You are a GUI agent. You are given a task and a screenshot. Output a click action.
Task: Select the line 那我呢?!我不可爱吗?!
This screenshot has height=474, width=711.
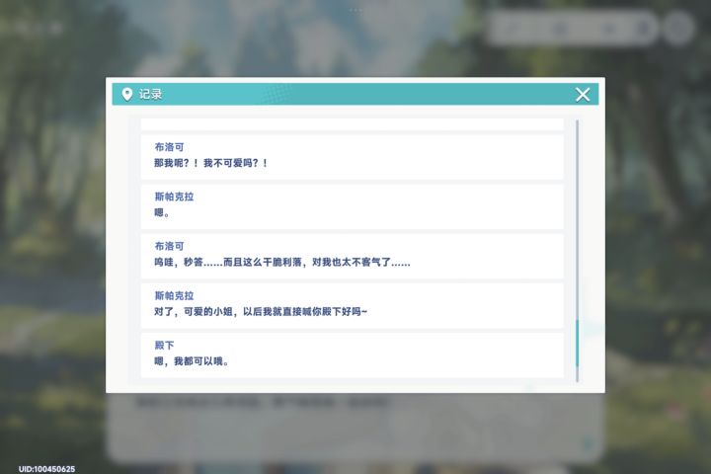(211, 163)
